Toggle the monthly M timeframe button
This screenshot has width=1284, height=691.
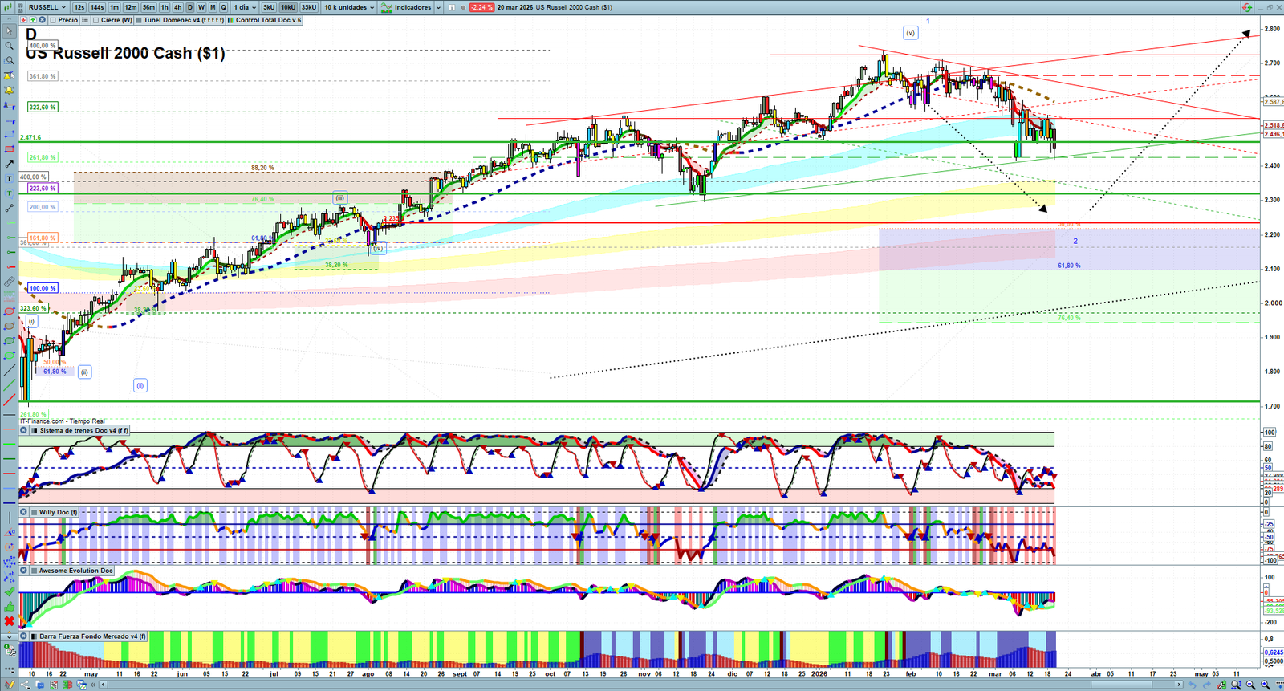click(x=213, y=7)
